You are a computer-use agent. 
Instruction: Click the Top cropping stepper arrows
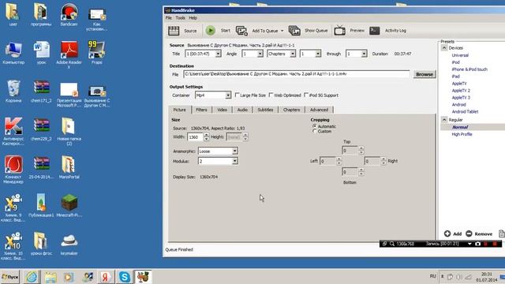[x=361, y=151]
